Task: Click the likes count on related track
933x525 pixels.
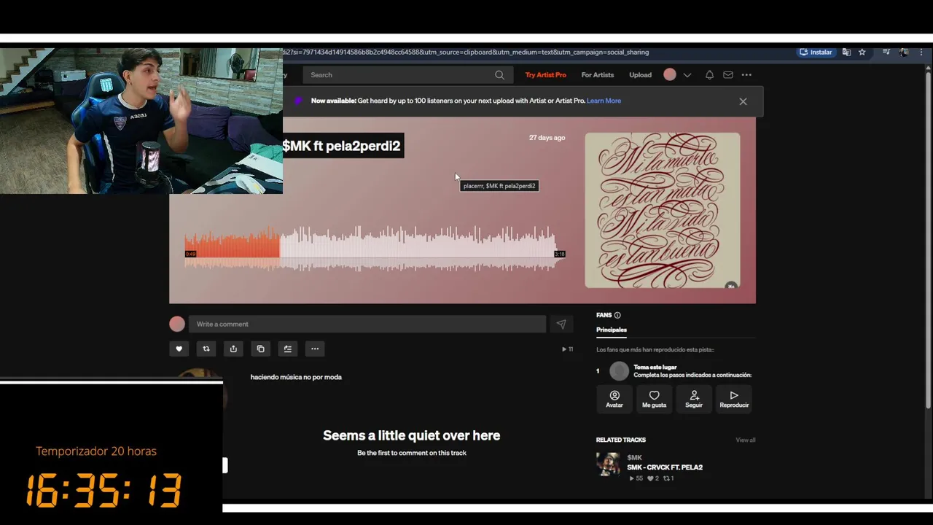Action: [x=653, y=478]
